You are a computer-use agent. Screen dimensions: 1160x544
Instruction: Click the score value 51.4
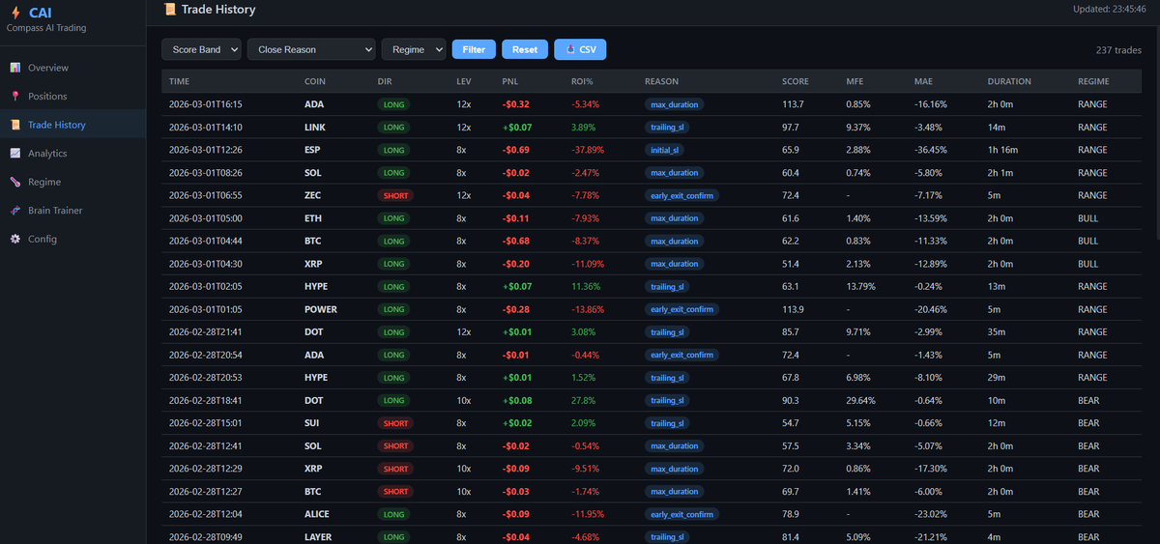[791, 264]
